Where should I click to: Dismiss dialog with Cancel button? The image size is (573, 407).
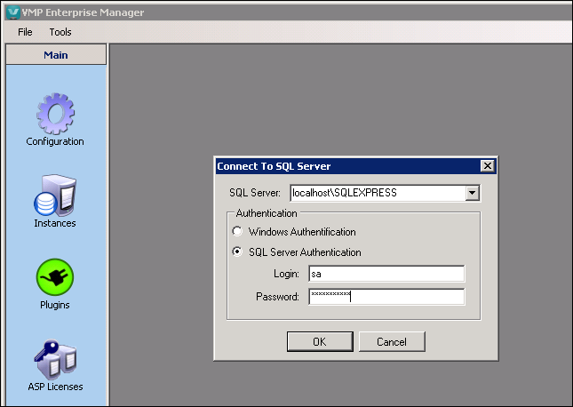click(x=392, y=341)
